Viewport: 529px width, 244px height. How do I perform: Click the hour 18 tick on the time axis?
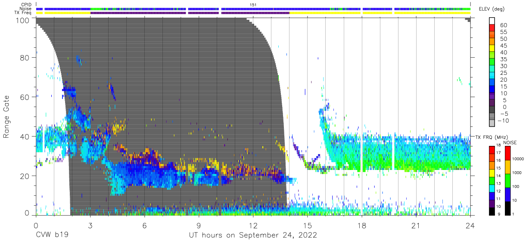362,225
